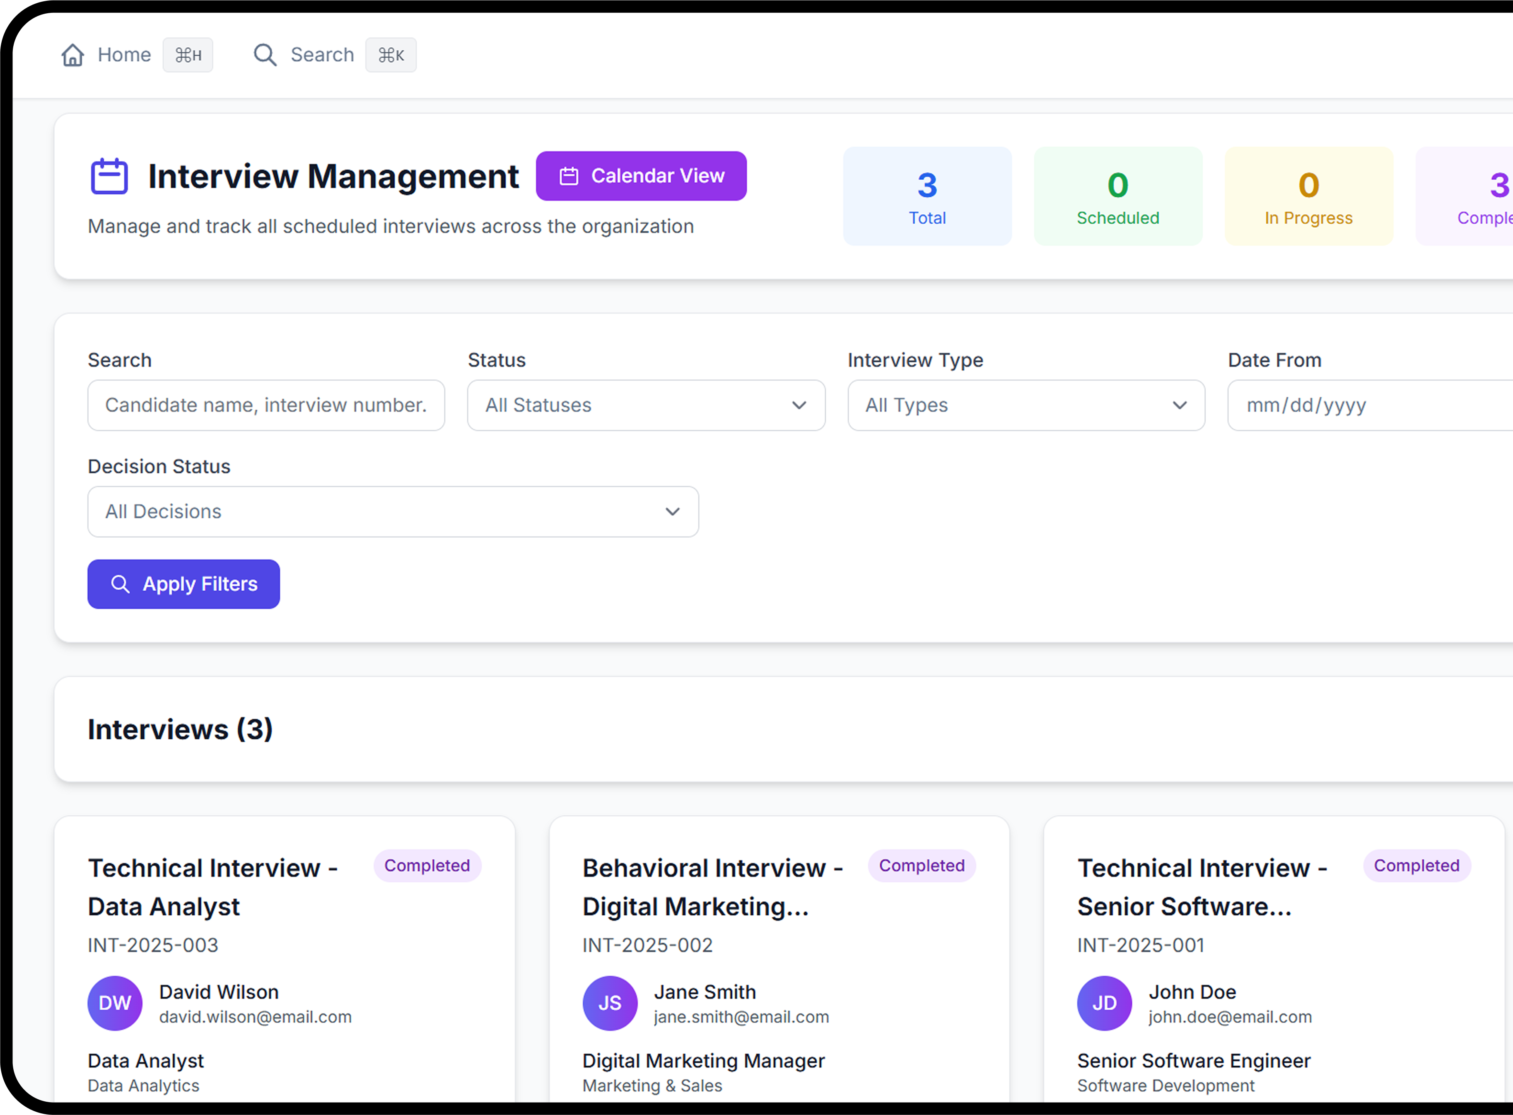Click the Home icon in the top bar
The height and width of the screenshot is (1115, 1513).
72,55
